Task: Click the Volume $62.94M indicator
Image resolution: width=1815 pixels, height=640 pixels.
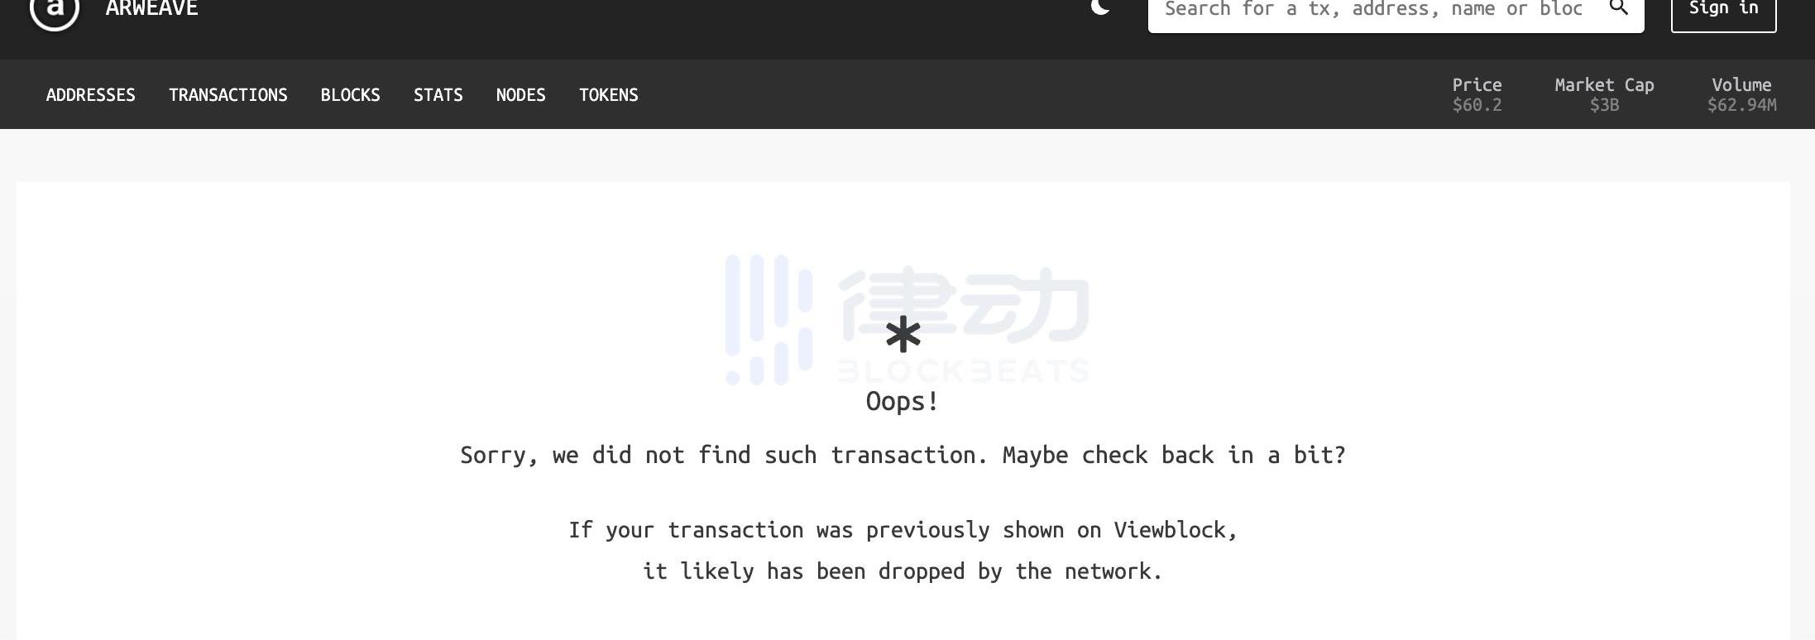Action: tap(1741, 94)
